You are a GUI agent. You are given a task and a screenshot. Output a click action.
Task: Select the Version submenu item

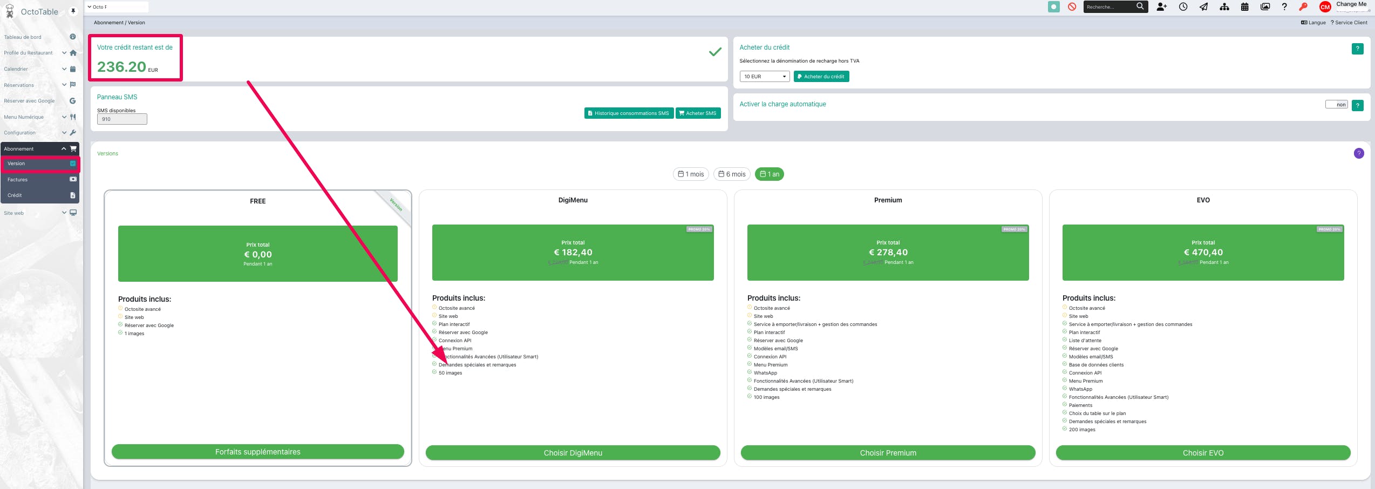16,164
